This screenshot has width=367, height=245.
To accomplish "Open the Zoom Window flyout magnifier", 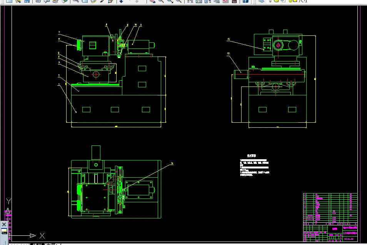I will 170,1.
